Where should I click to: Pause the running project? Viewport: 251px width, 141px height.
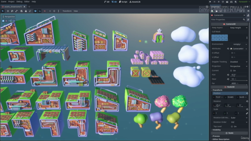215,2
